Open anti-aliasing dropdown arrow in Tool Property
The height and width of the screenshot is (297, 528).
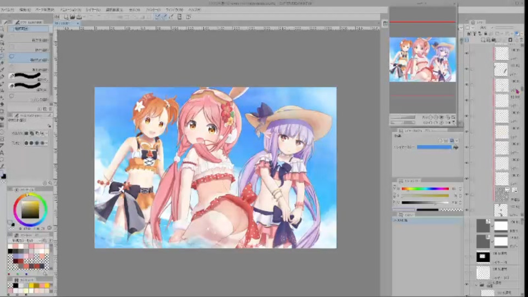pos(46,143)
